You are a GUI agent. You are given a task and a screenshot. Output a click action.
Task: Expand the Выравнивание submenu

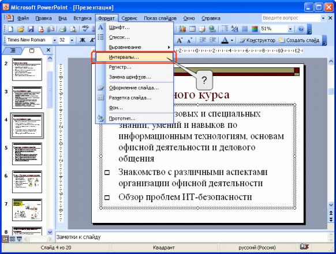(x=135, y=47)
